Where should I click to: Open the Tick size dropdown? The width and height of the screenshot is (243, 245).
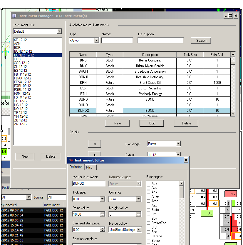pyautogui.click(x=102, y=199)
